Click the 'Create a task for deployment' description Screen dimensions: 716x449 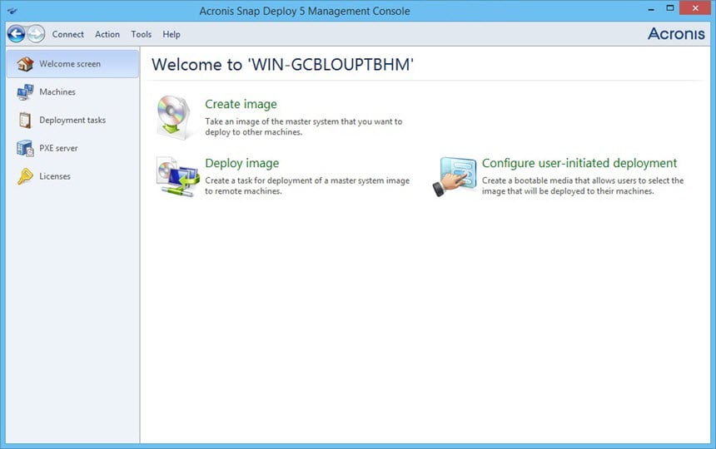307,185
